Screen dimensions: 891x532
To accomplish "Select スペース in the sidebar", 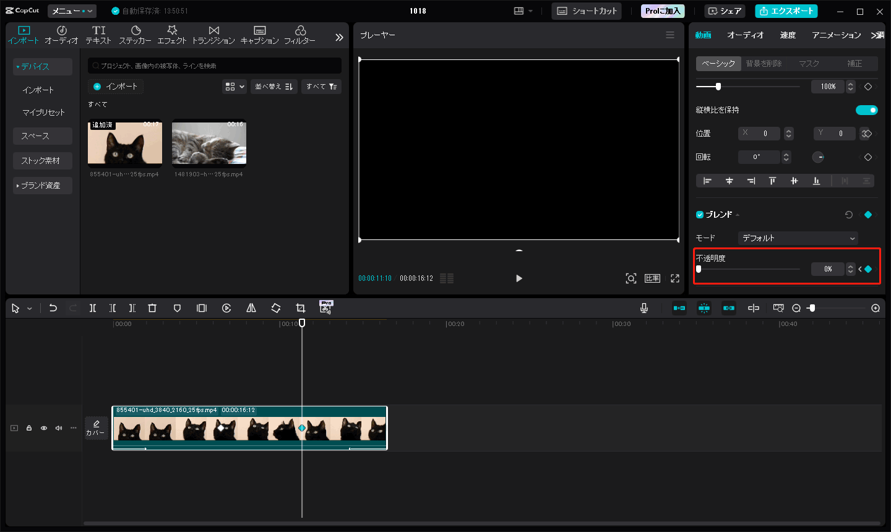I will click(42, 136).
